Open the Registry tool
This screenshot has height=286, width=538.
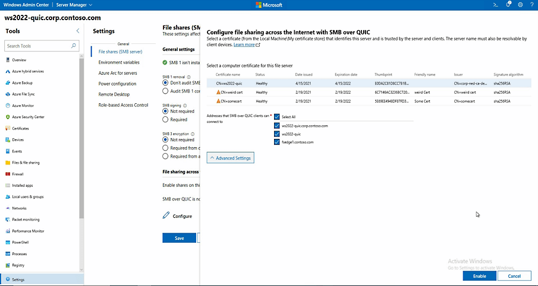click(18, 265)
